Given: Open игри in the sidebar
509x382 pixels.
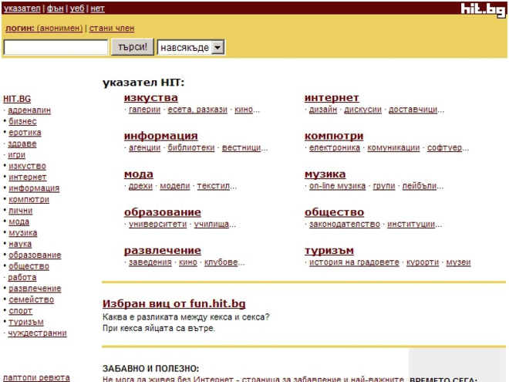Looking at the screenshot, I should [x=16, y=154].
